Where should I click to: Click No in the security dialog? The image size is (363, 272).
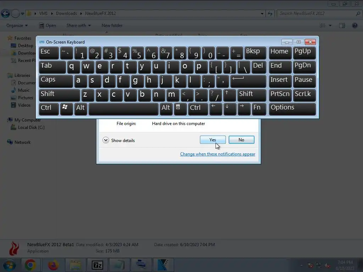241,140
